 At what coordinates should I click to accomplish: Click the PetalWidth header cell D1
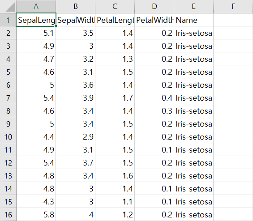(154, 20)
